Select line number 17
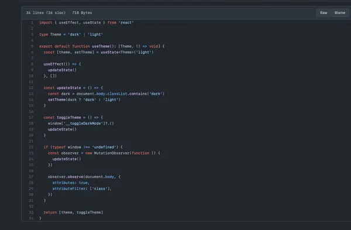Screen dimensions: 351x230 (x=31, y=118)
